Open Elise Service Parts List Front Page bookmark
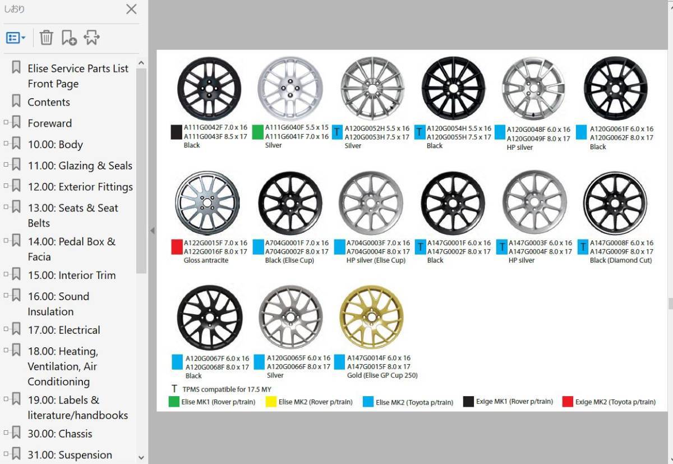The height and width of the screenshot is (464, 673). tap(78, 76)
